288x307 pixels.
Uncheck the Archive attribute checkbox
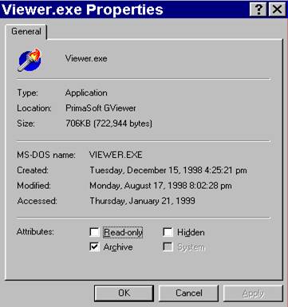tap(94, 247)
